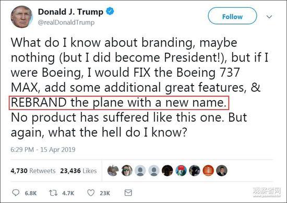Click the envelope direct message icon
287x203 pixels.
[128, 193]
